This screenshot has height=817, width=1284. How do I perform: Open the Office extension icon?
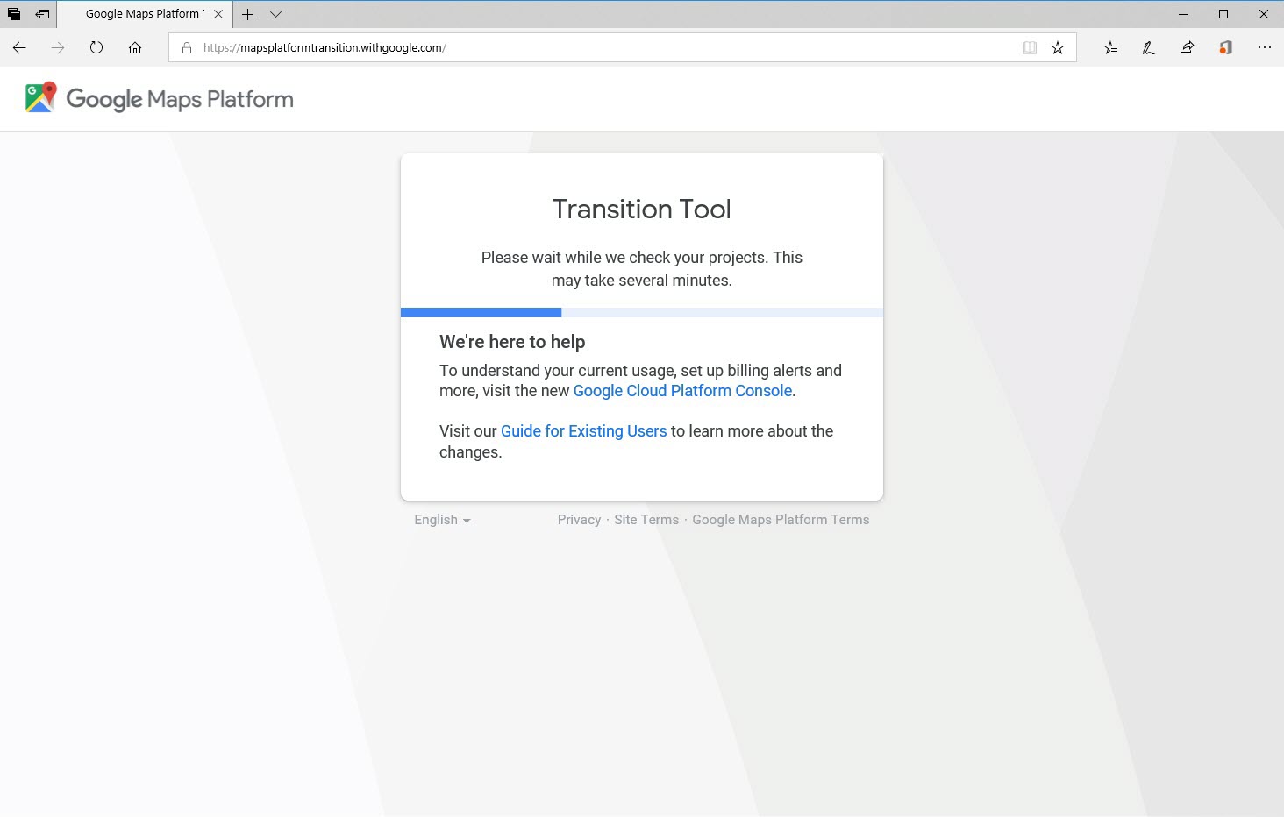click(1225, 48)
